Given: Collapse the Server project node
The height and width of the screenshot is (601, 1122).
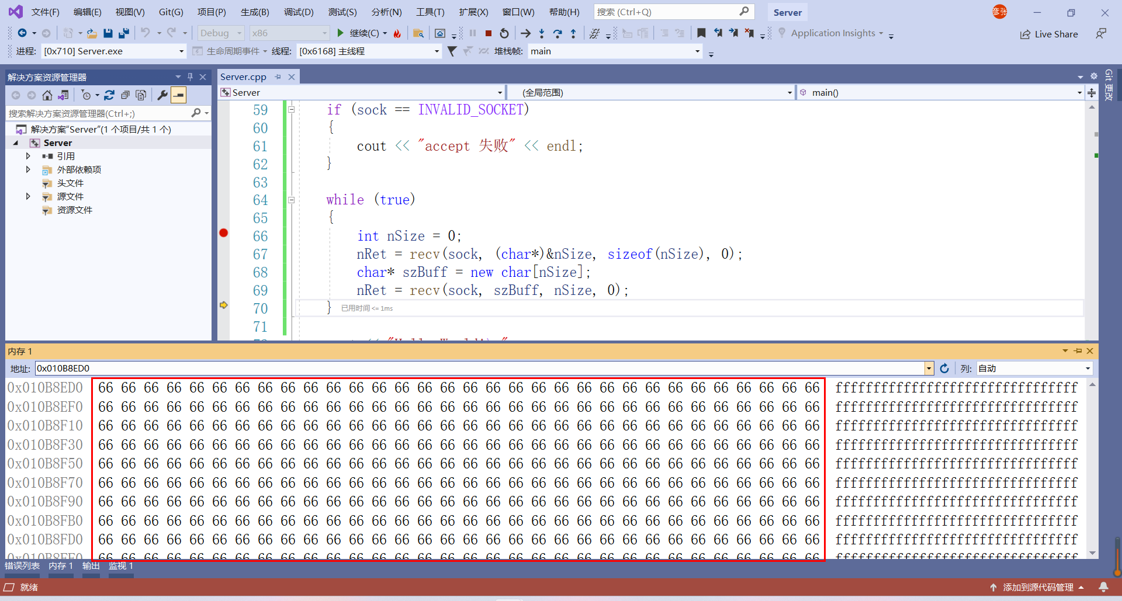Looking at the screenshot, I should coord(16,143).
